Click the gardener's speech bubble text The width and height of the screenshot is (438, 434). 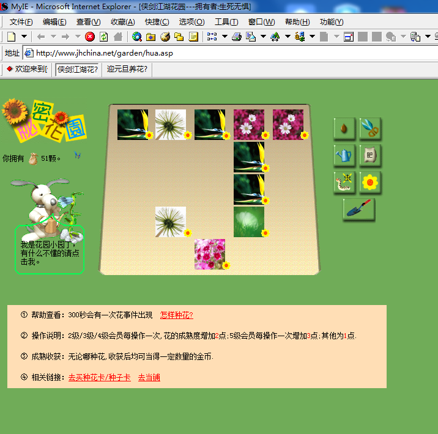click(x=50, y=253)
